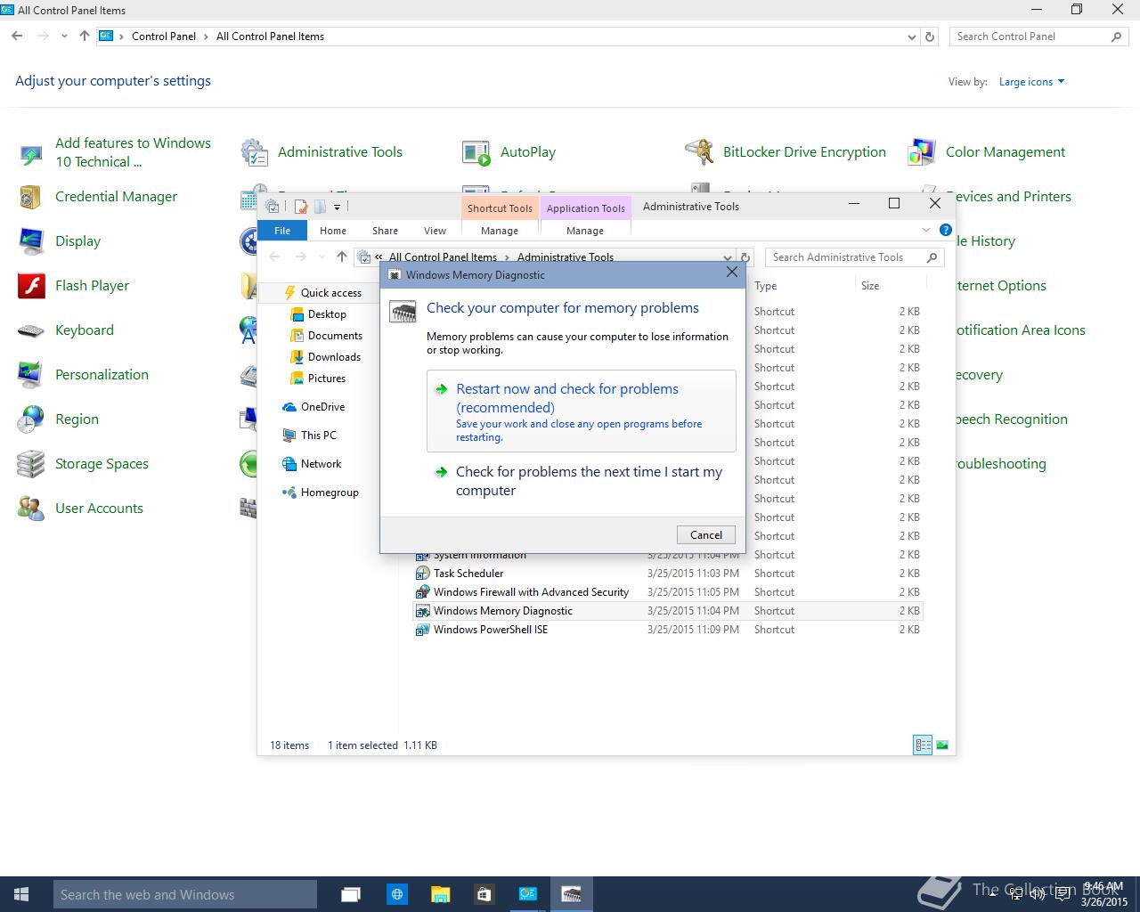Viewport: 1140px width, 912px height.
Task: Open the Home ribbon tab
Action: click(x=333, y=231)
